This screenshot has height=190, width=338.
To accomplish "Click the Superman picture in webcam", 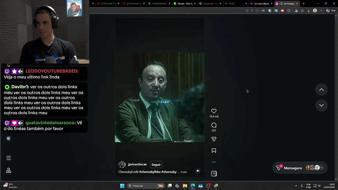I will click(x=74, y=8).
